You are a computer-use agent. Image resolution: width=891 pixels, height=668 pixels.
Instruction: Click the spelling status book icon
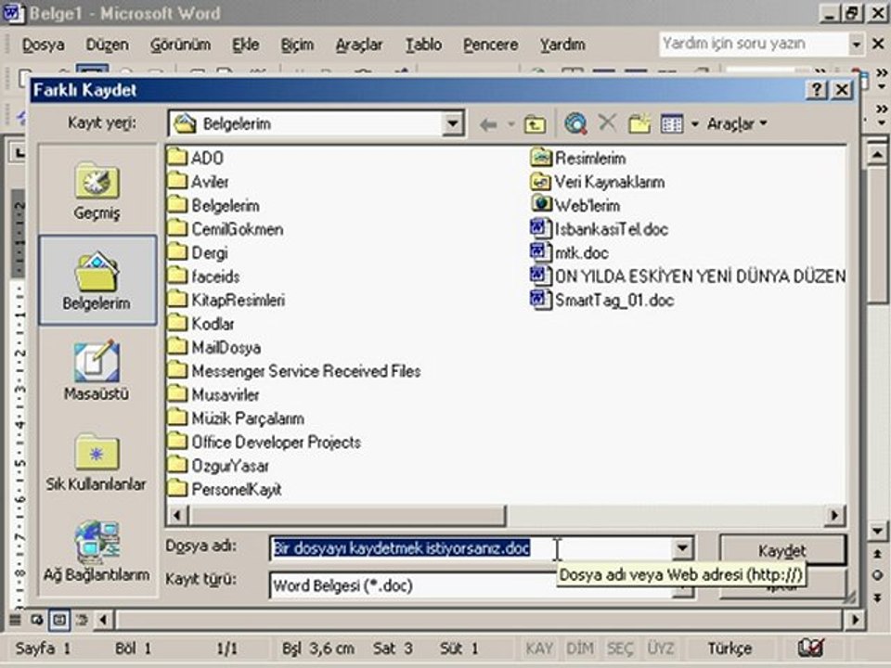[810, 648]
